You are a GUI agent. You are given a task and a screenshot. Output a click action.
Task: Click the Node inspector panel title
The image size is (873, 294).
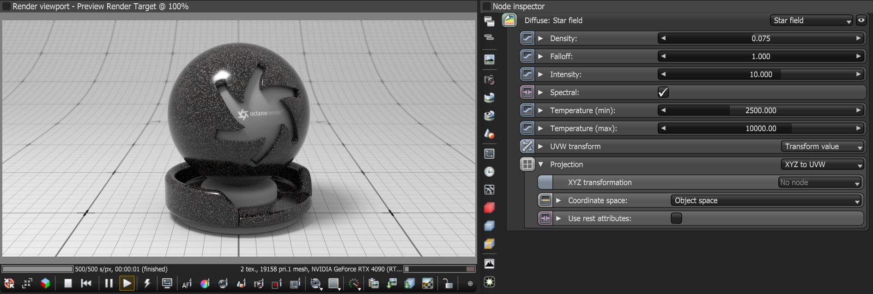coord(518,6)
